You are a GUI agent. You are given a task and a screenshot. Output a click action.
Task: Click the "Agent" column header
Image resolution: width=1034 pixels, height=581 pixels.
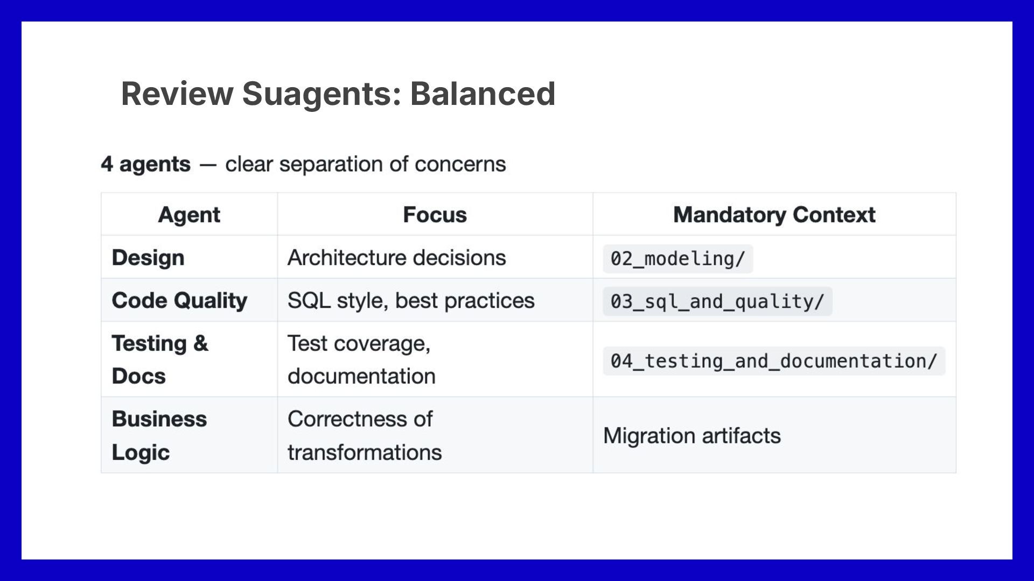189,215
